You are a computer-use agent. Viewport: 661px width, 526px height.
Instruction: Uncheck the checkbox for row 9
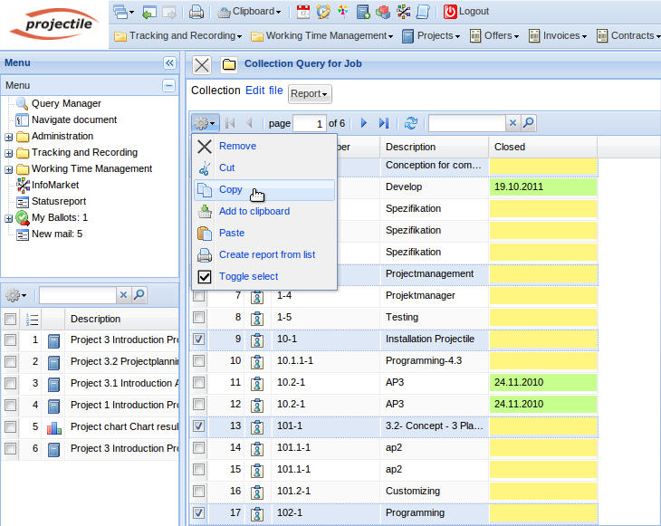199,340
